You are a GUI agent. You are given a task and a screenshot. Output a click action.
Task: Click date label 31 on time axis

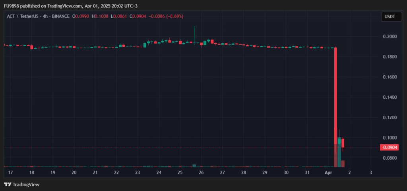(307, 172)
